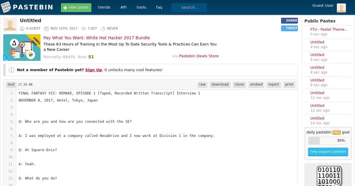355x186 pixels.
Task: Open the API menu item
Action: click(x=123, y=7)
